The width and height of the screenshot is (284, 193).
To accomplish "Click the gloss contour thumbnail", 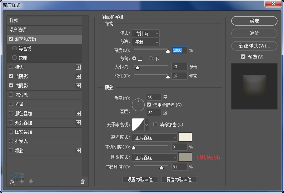I will click(138, 125).
